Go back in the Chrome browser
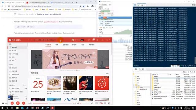Image resolution: width=196 pixels, height=110 pixels. pyautogui.click(x=2, y=6)
